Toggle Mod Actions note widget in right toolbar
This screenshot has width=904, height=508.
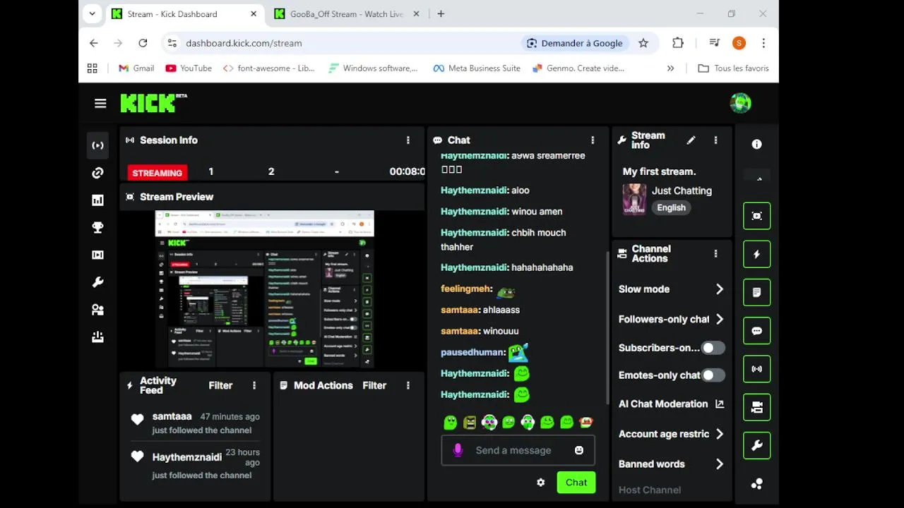point(756,292)
